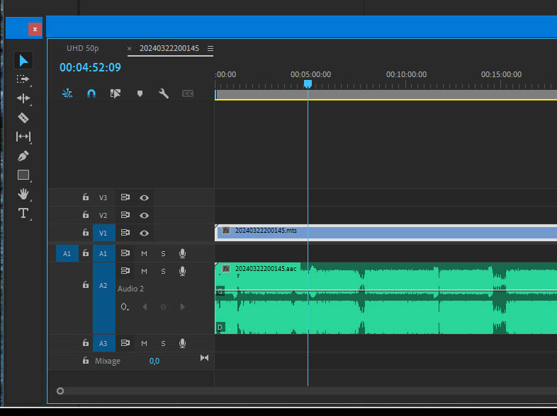
Task: Enable voice-over record on A3
Action: pyautogui.click(x=182, y=343)
